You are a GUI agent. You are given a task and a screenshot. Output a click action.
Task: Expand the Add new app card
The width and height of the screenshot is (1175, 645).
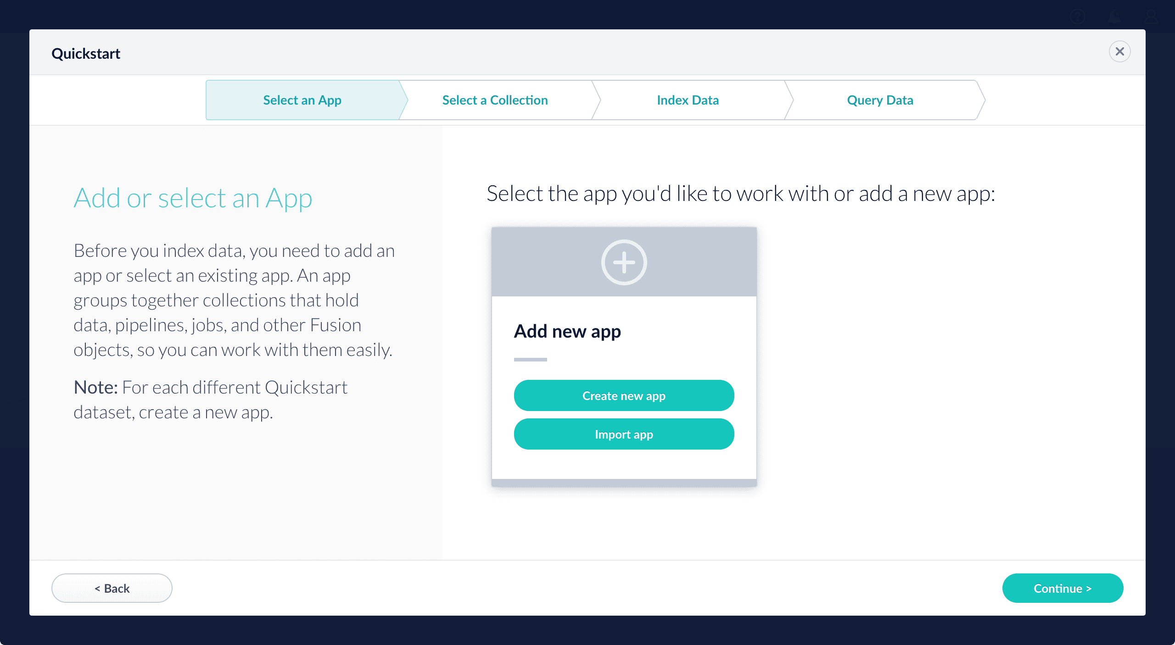click(624, 261)
